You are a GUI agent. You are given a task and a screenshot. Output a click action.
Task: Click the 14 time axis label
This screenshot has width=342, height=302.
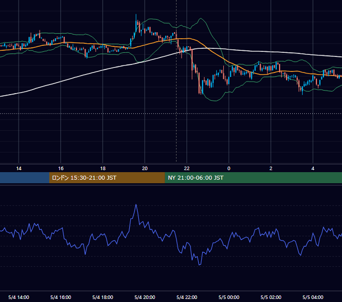(19, 169)
